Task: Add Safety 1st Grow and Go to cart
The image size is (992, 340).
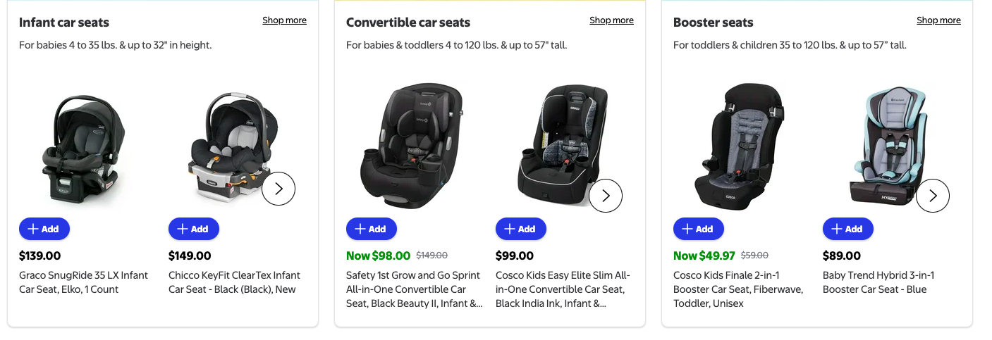Action: click(x=371, y=229)
